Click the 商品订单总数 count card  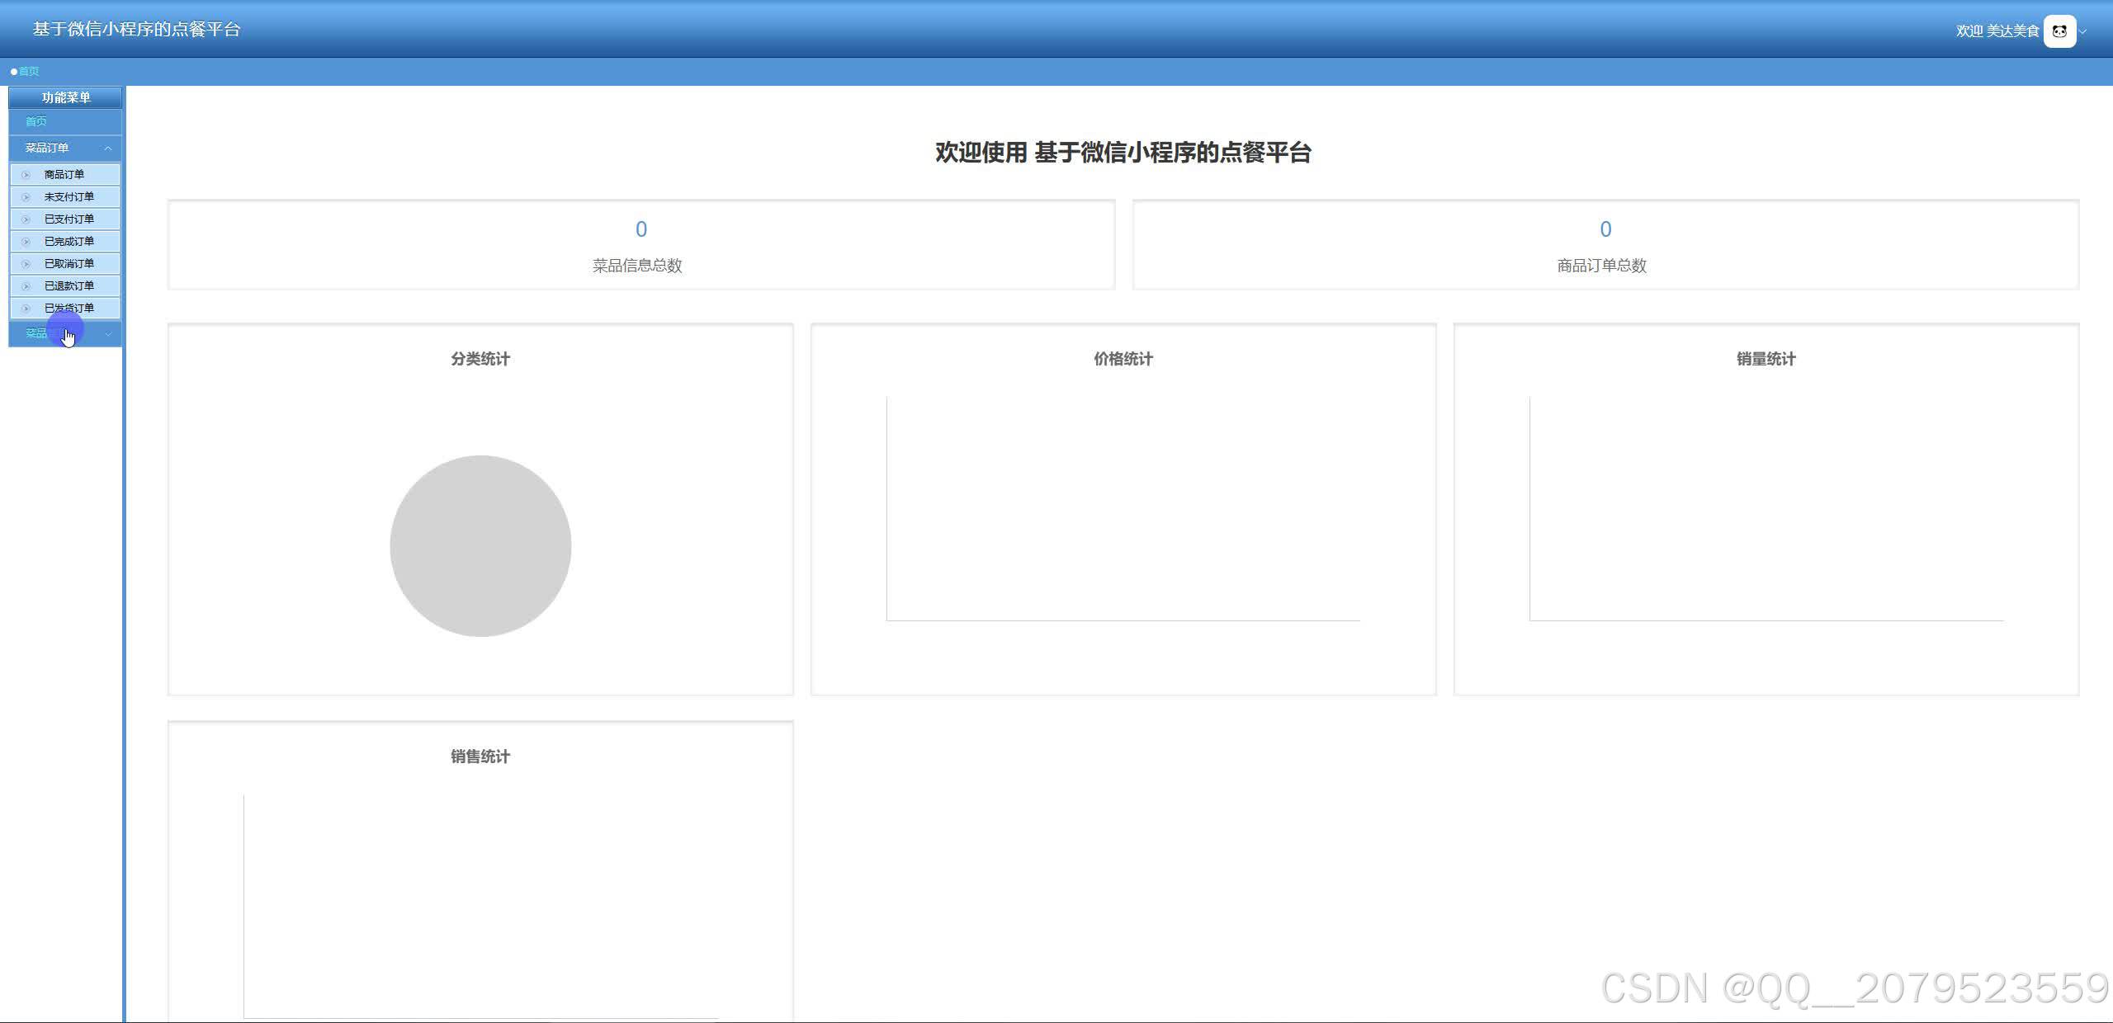[1605, 245]
